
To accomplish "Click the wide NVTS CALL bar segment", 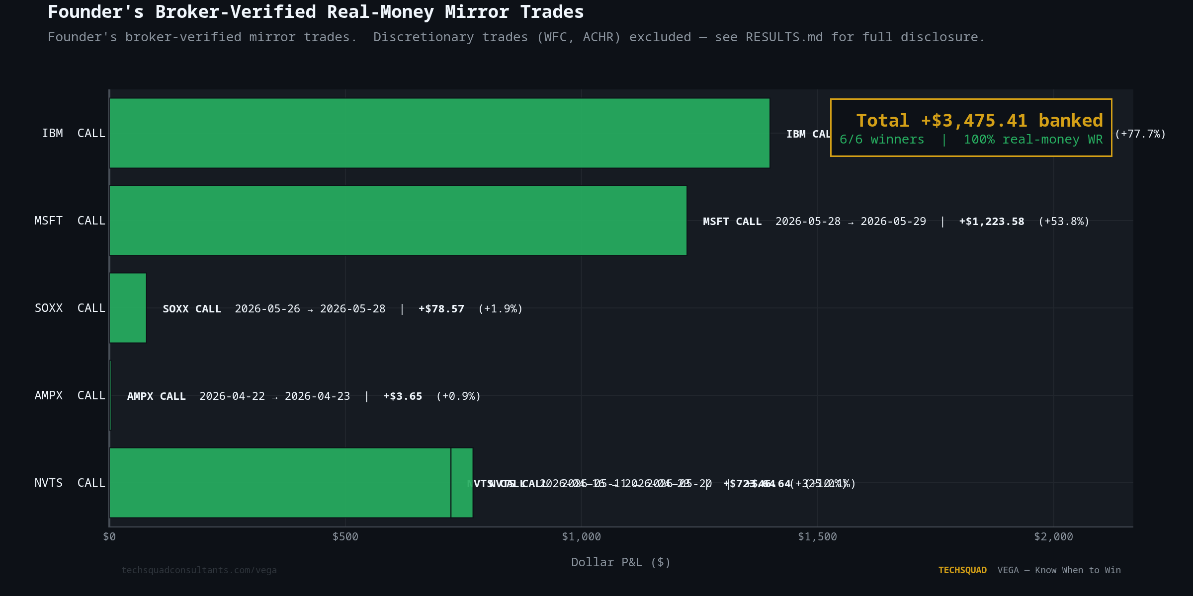I will (x=280, y=483).
